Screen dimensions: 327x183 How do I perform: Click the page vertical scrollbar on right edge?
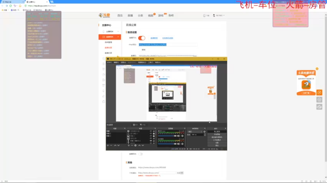[325, 89]
